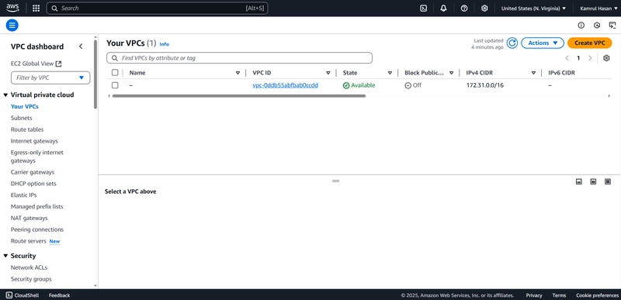Sort by Name column arrow
Screen dimensions: 621x300
tap(238, 73)
